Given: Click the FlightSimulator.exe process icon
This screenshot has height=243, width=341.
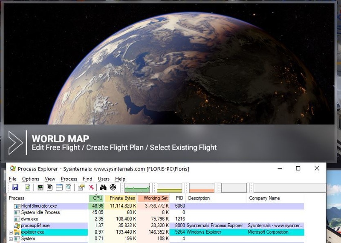Looking at the screenshot, I should click(x=17, y=206).
